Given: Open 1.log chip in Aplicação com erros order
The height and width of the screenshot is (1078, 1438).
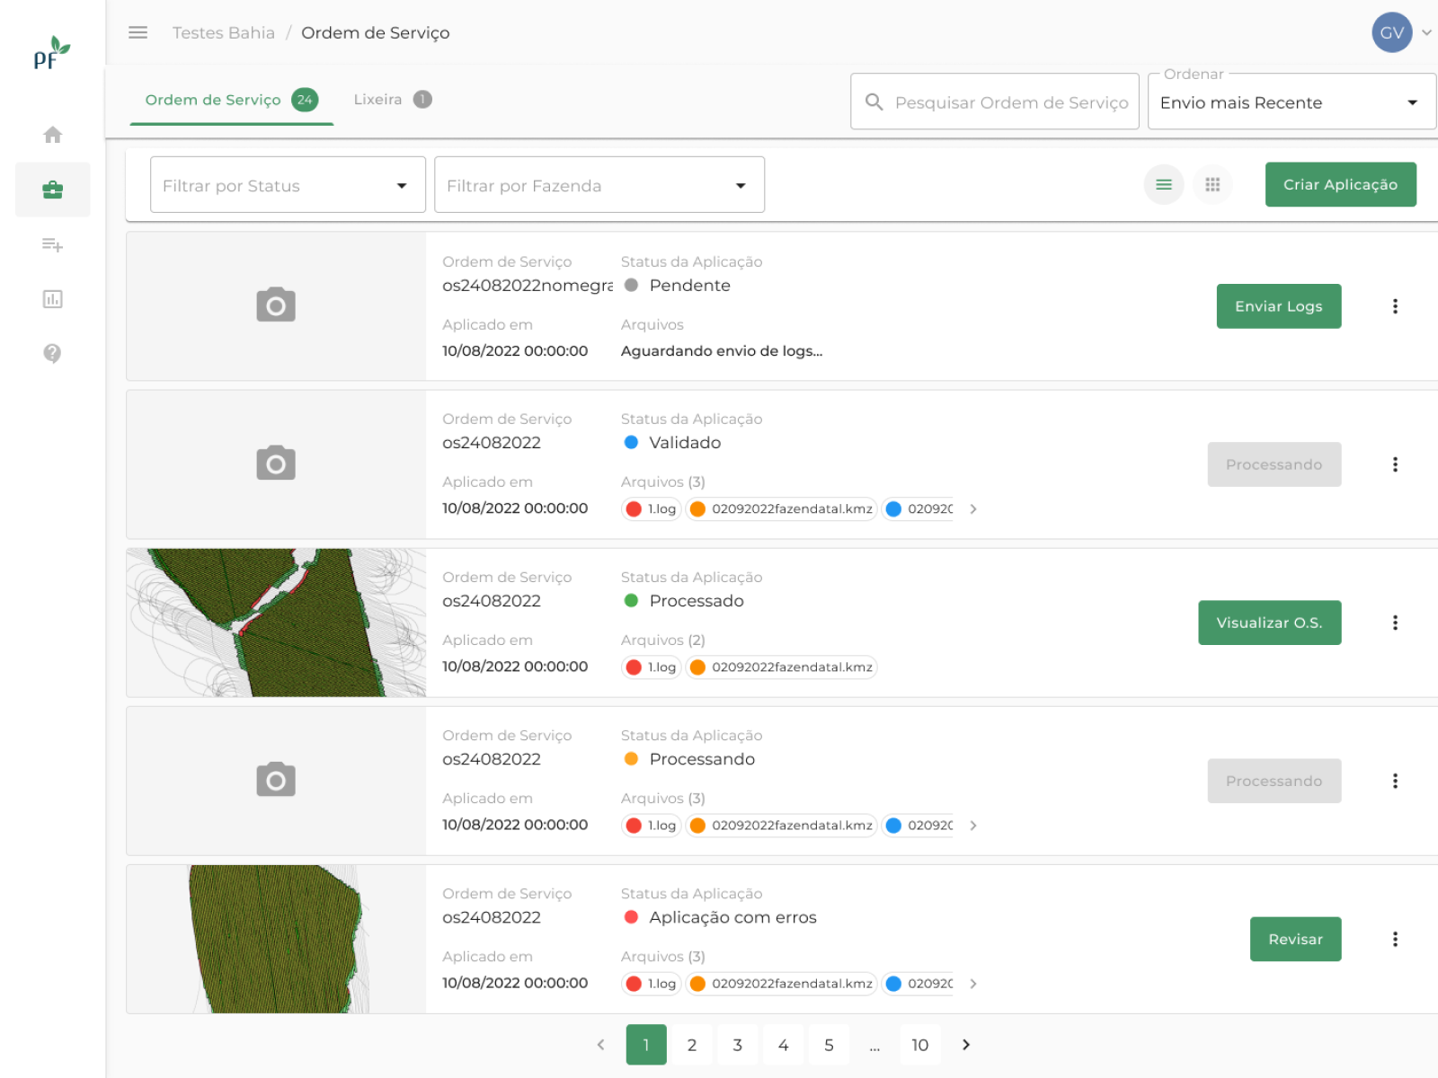Looking at the screenshot, I should 652,984.
